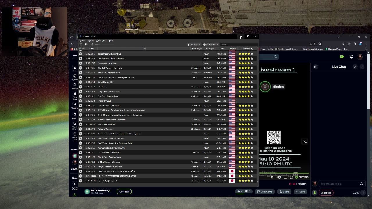Go to Rumble Home in sidebar

point(75,69)
